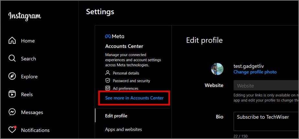Screen dimensions: 299x139
Task: Open Ad preferences text
Action: [126, 88]
